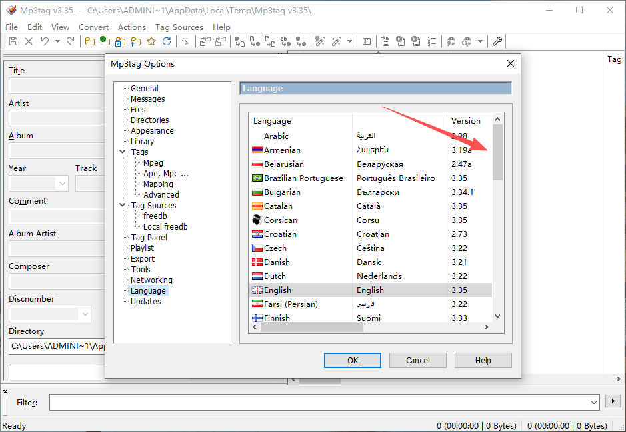This screenshot has width=626, height=432.
Task: Click the Title input field
Action: coord(57,86)
